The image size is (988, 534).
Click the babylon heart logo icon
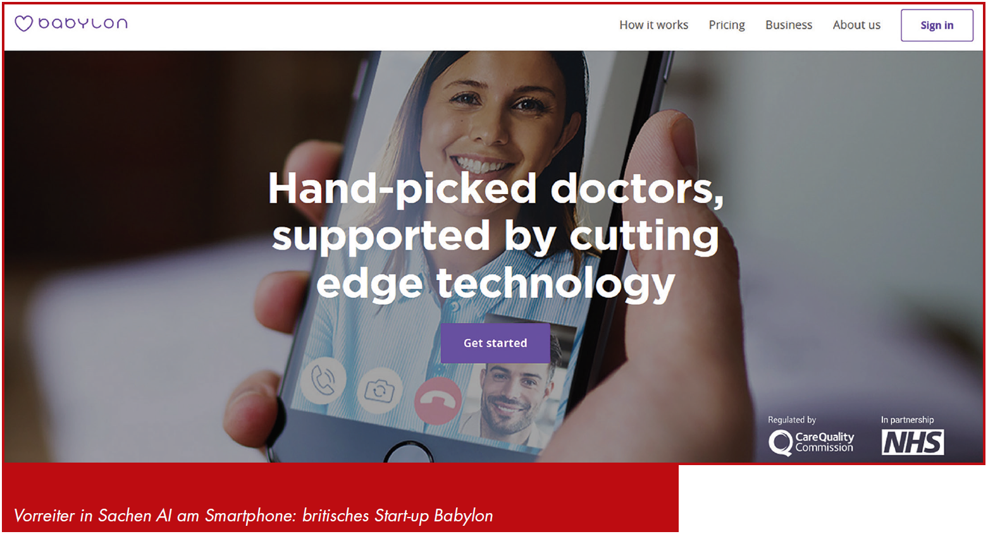[x=23, y=24]
